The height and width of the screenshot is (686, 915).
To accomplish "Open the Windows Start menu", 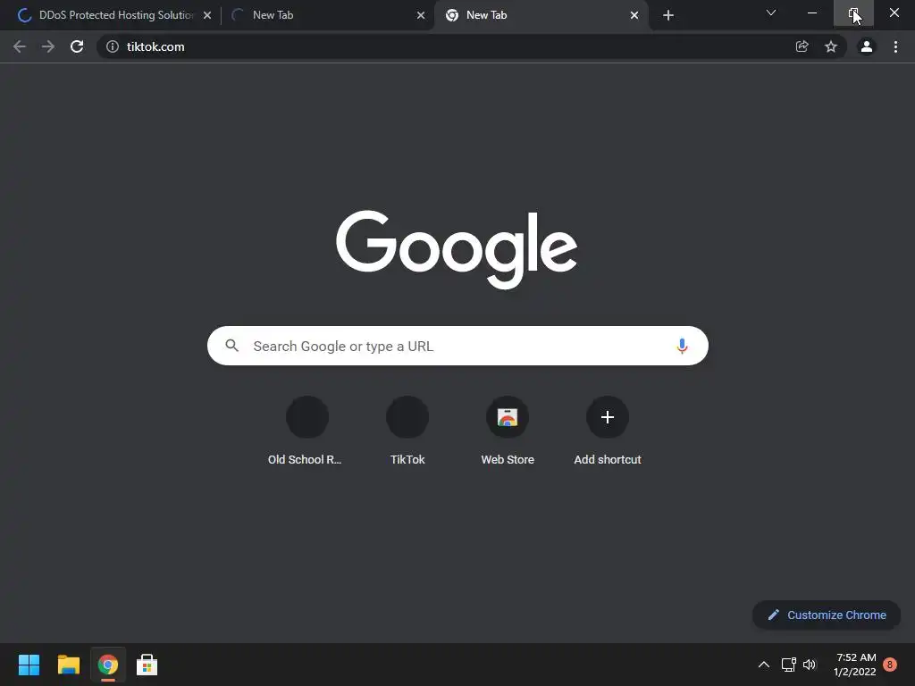I will click(x=29, y=665).
